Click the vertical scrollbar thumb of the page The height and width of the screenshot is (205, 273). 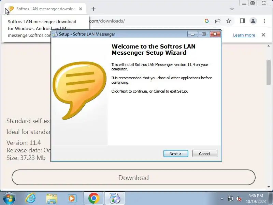click(269, 72)
